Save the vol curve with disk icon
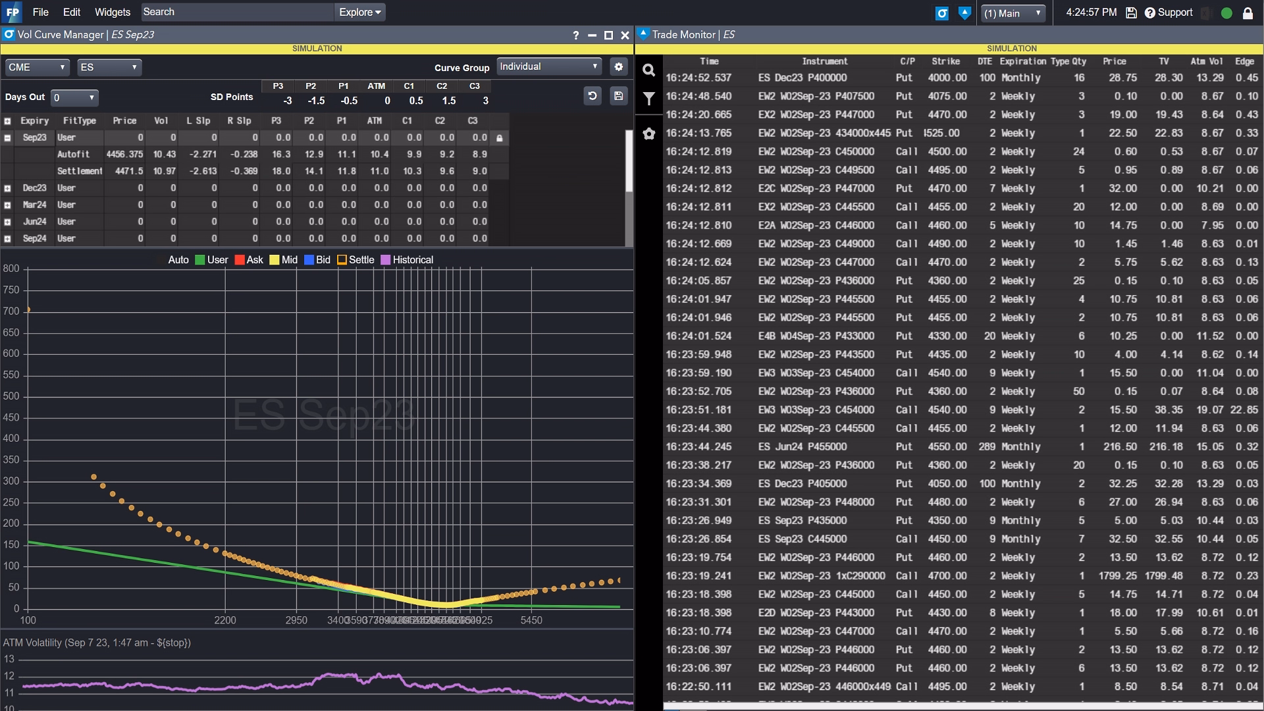This screenshot has height=711, width=1264. click(x=618, y=96)
